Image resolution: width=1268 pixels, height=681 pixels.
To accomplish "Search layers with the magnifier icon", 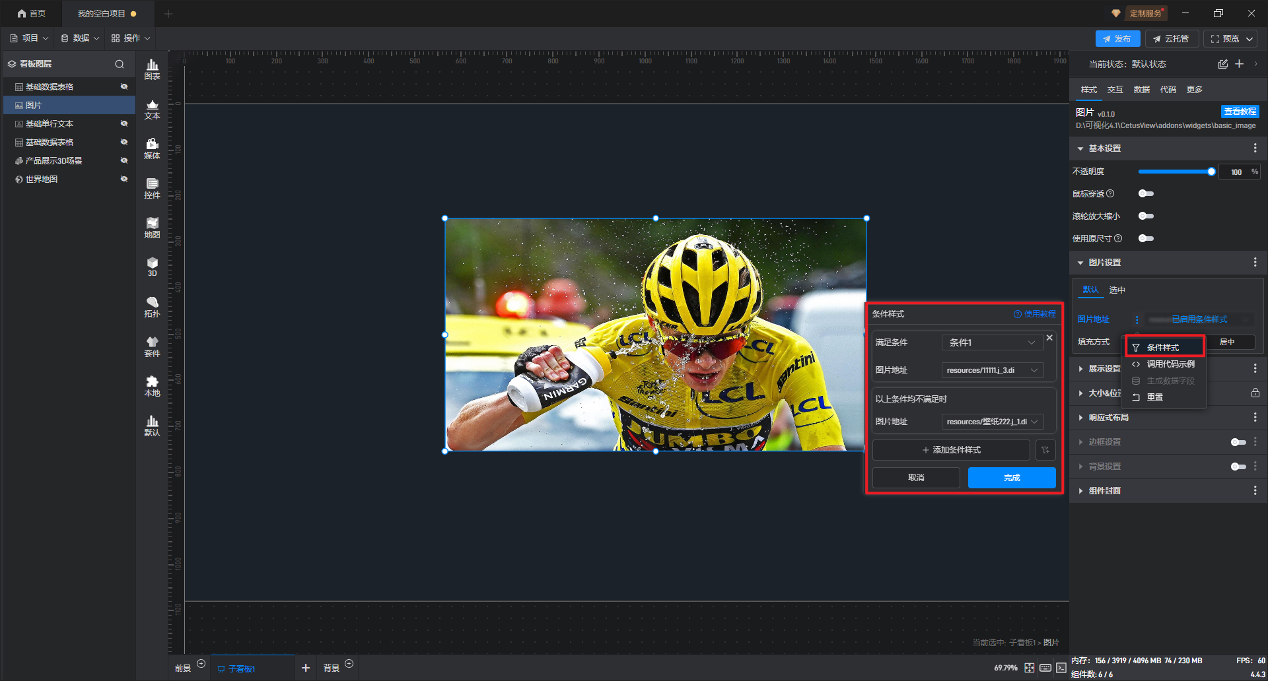I will pos(120,64).
